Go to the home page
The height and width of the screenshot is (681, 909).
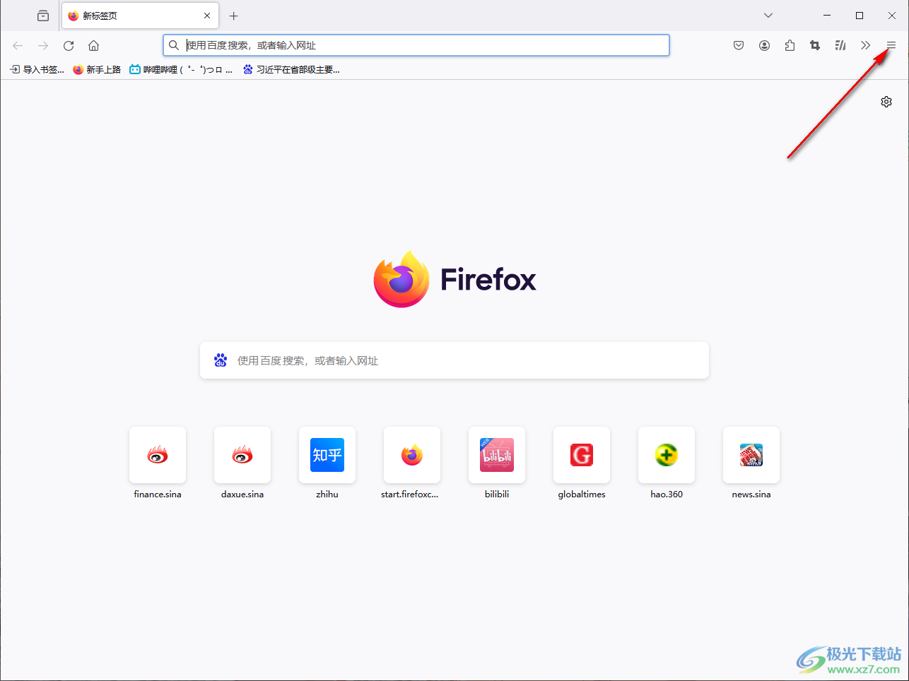point(93,45)
